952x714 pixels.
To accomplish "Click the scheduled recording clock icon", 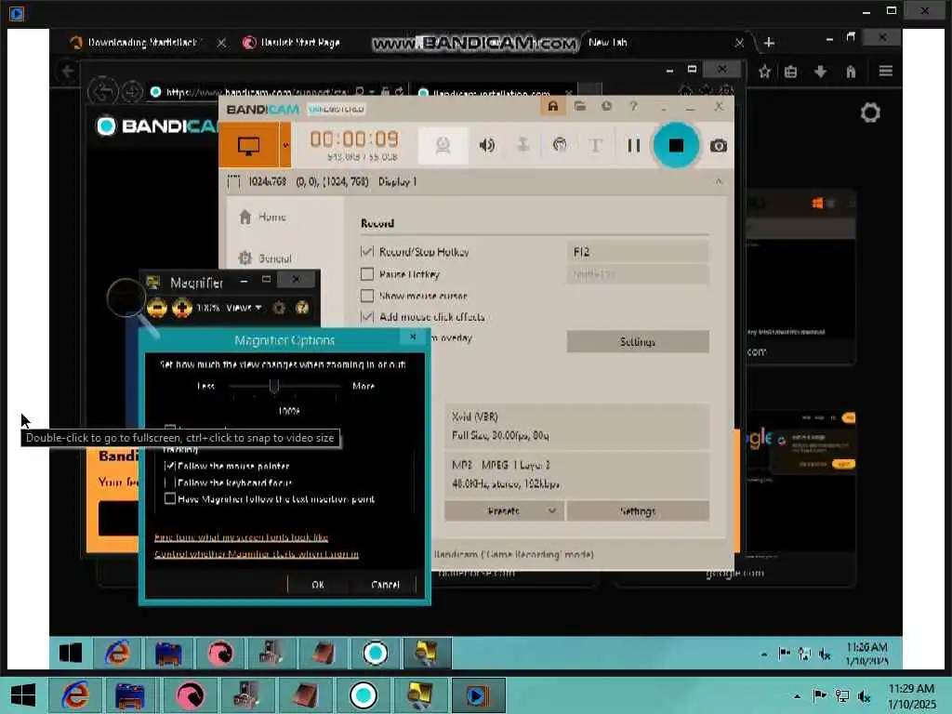I will 606,107.
